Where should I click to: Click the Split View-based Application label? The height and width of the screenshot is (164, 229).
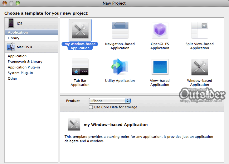(x=199, y=46)
